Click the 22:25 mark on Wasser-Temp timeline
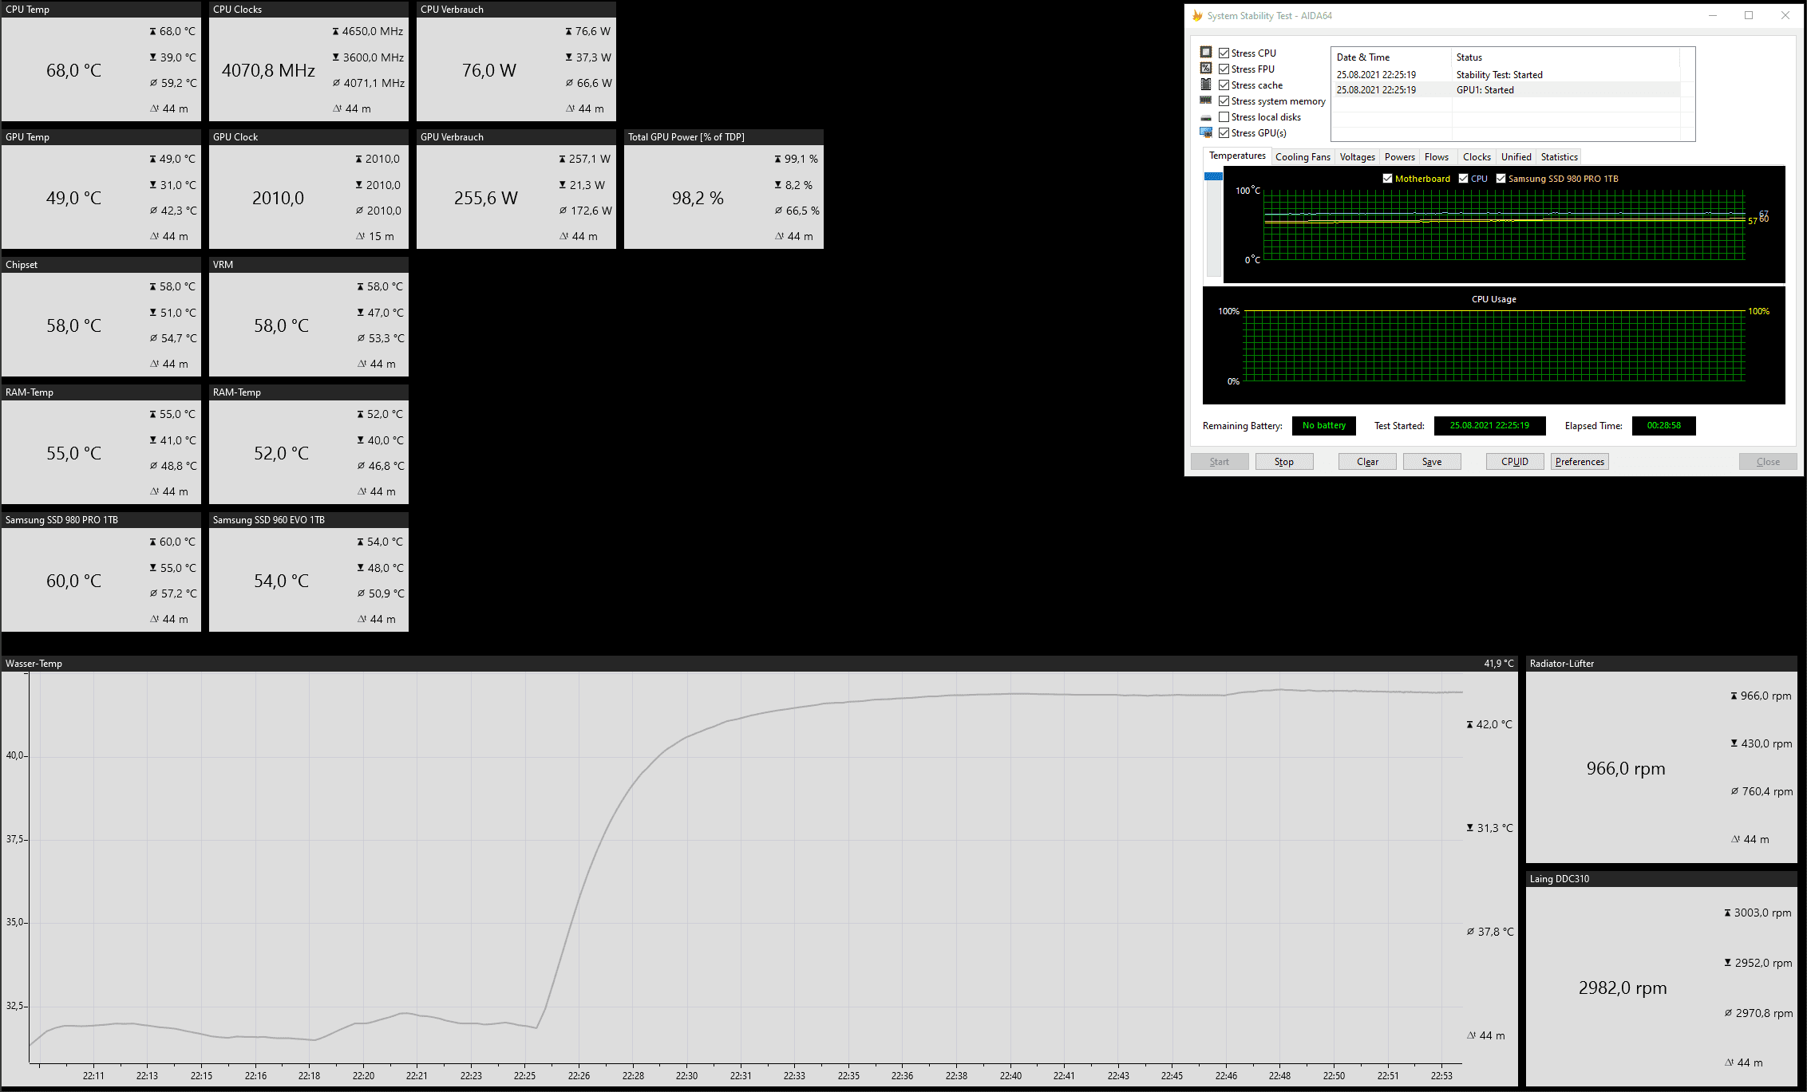 pos(524,1075)
